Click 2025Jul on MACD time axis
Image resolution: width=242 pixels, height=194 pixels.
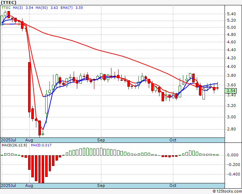pos(8,185)
